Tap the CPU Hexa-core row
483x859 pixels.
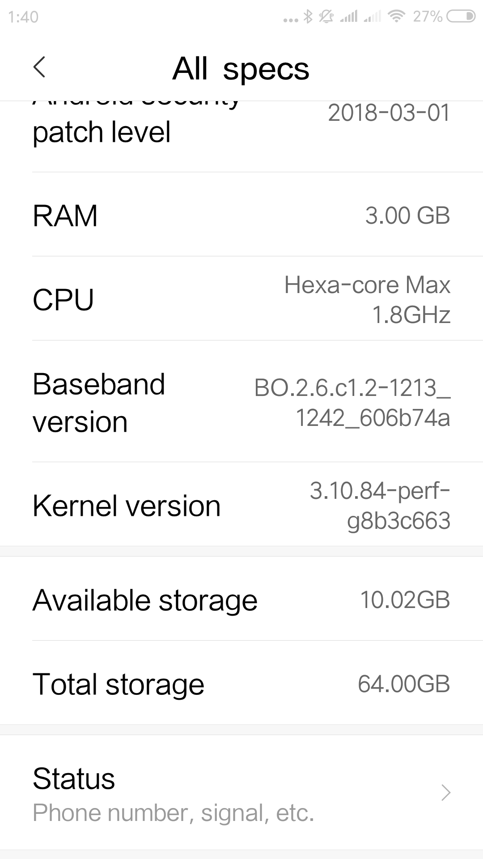241,299
